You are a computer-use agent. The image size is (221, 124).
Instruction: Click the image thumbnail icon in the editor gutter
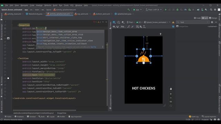click(x=8, y=38)
